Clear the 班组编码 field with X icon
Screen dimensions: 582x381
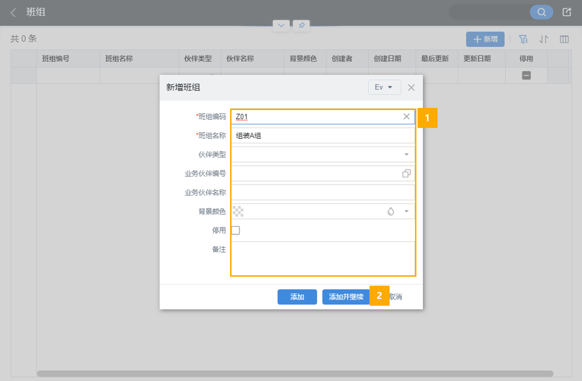coord(406,116)
